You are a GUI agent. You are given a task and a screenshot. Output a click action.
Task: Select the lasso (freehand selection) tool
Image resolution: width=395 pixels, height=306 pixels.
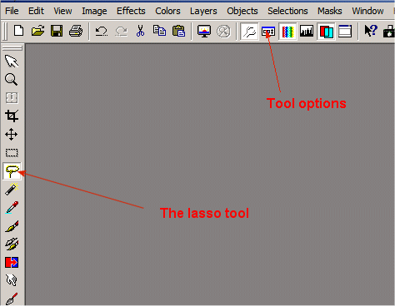tap(12, 171)
